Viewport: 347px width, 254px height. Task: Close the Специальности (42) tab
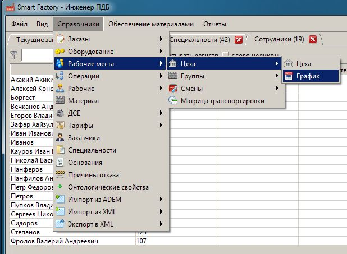click(239, 40)
